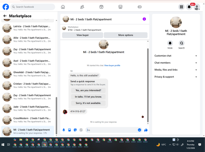The width and height of the screenshot is (205, 152).
Task: Show hidden system tray icons
Action: coord(170,145)
